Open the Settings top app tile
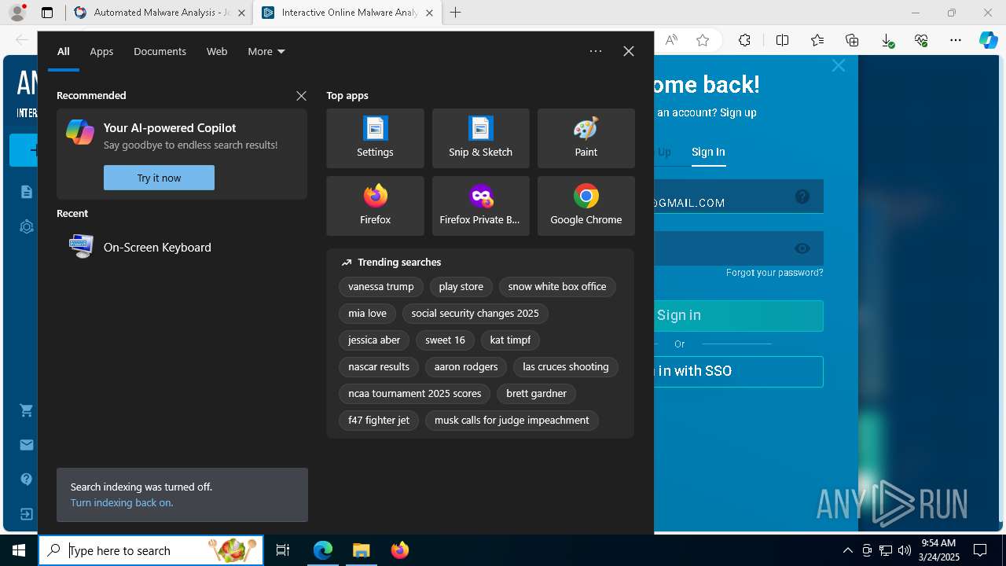Viewport: 1006px width, 566px height. pyautogui.click(x=375, y=138)
